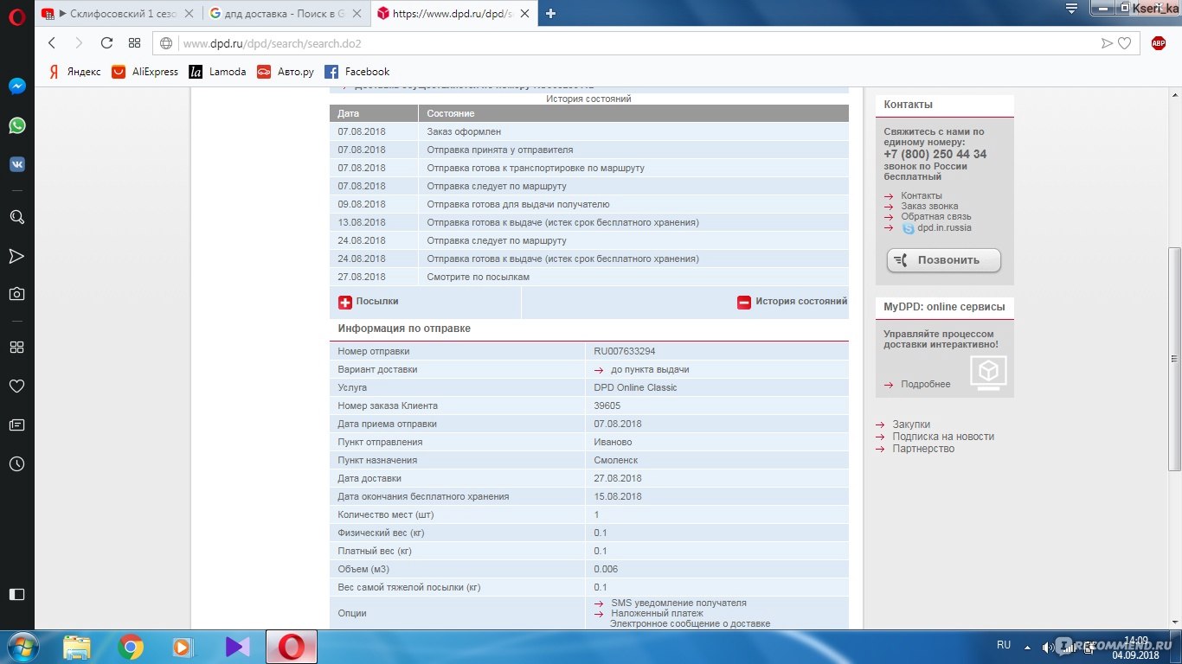This screenshot has height=664, width=1182.
Task: Open VK messenger in Opera sidebar
Action: coord(16,163)
